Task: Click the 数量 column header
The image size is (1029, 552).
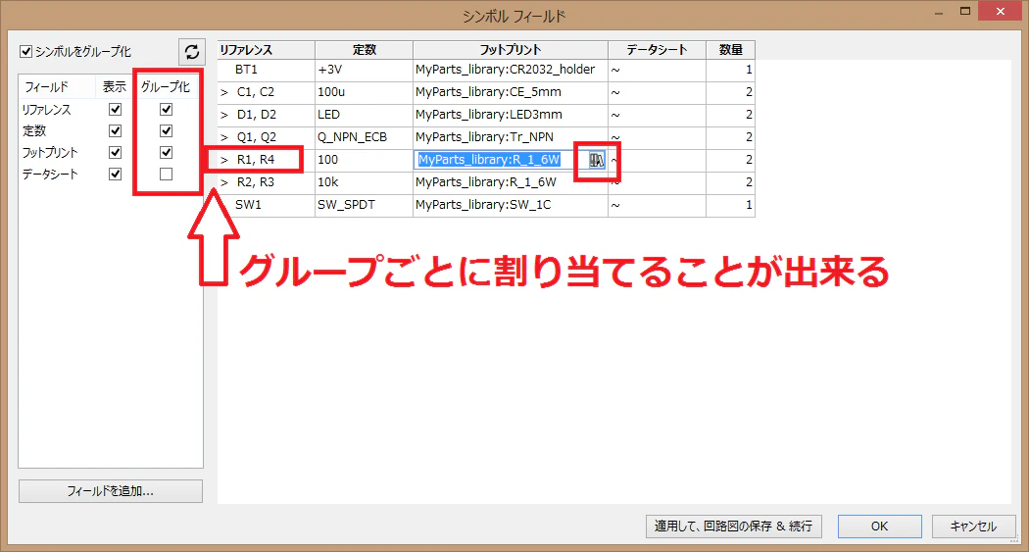Action: [x=730, y=50]
